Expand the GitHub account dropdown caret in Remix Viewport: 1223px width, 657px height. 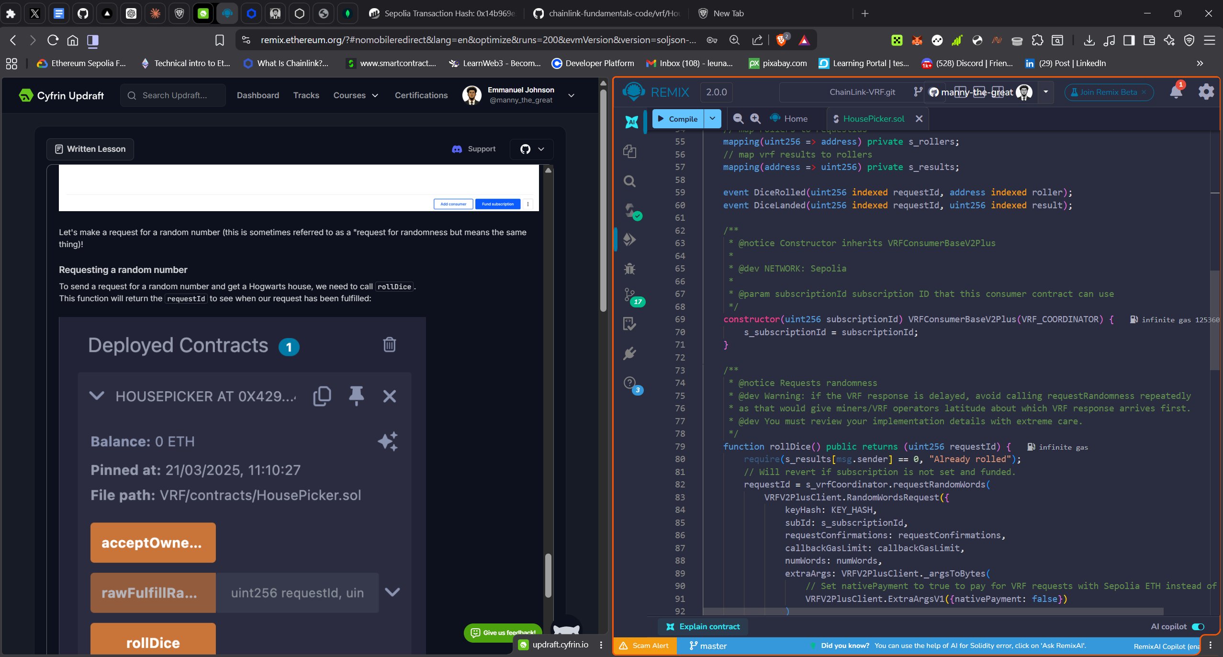coord(1046,91)
